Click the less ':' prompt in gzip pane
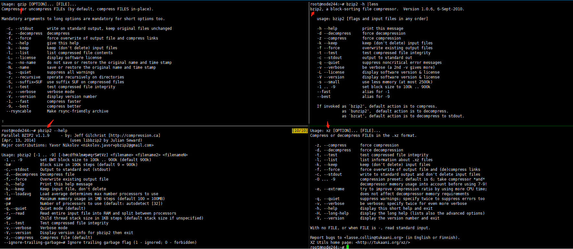The image size is (573, 249). pyautogui.click(x=3, y=121)
